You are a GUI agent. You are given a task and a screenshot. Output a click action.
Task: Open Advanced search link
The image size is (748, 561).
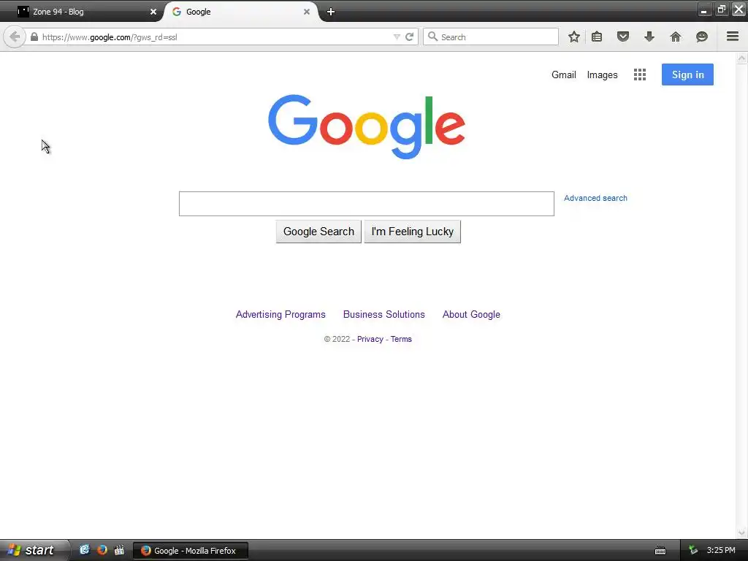[595, 198]
